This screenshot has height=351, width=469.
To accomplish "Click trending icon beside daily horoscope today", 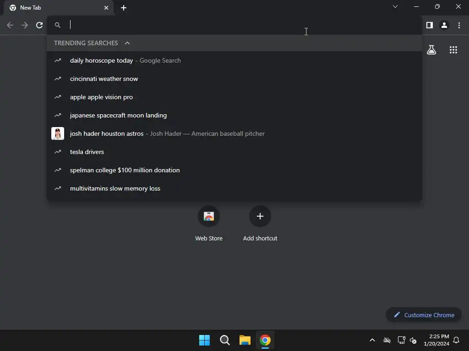I will (58, 60).
